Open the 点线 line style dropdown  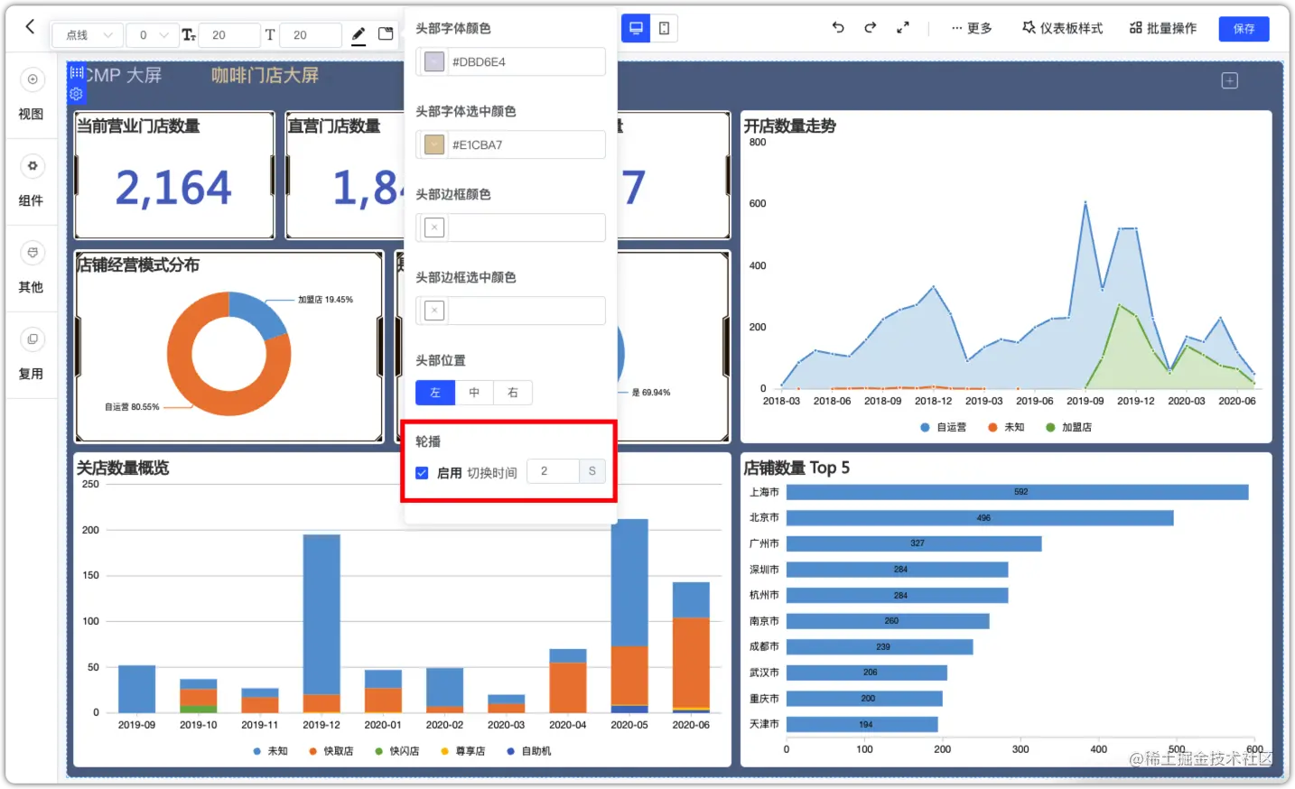click(88, 35)
